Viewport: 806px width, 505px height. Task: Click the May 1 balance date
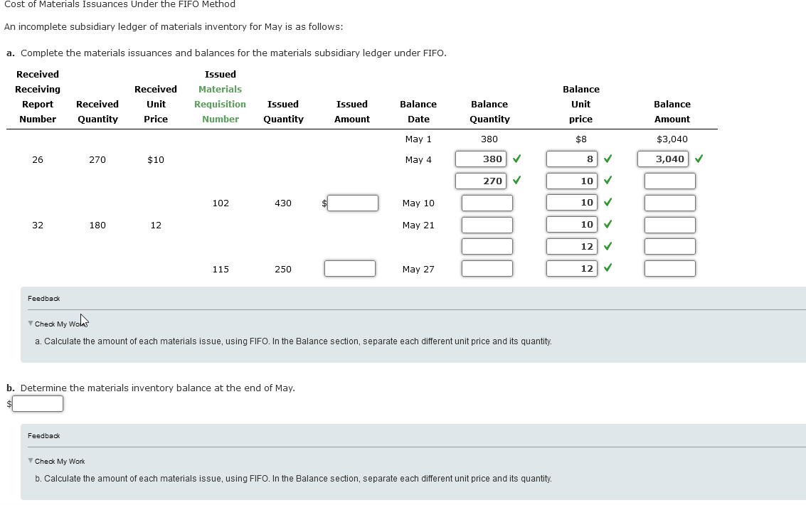pos(418,139)
